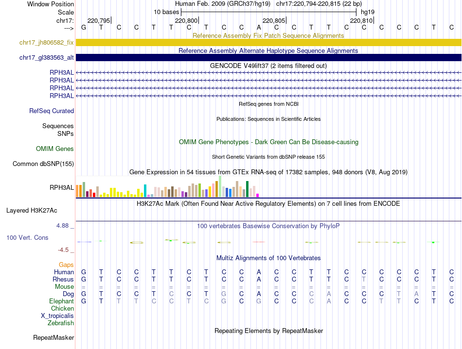462x349 pixels.
Task: Click the -4.5 PhyloP lower scale value
Action: (63, 250)
